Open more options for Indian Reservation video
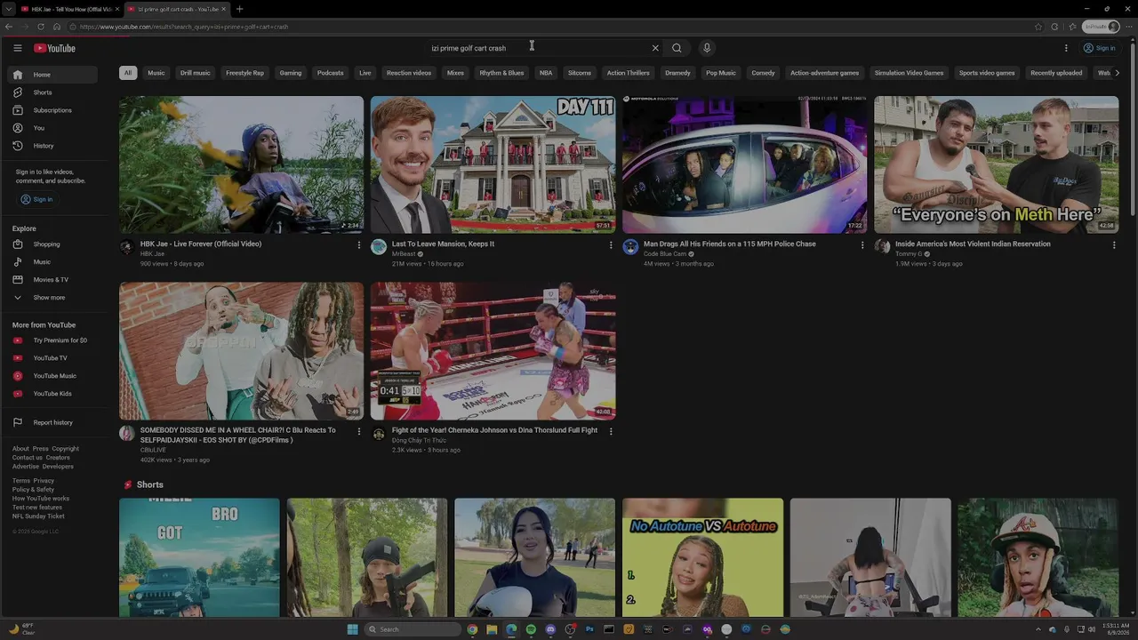The image size is (1138, 640). [1114, 244]
